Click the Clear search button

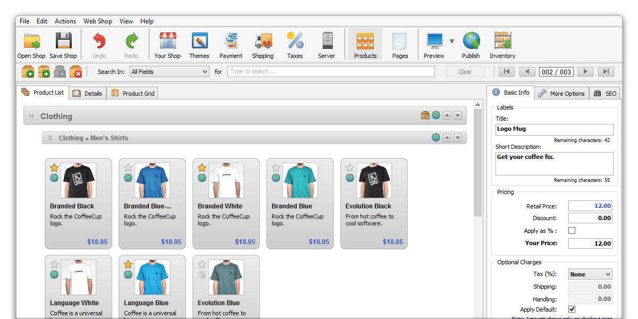coord(465,72)
